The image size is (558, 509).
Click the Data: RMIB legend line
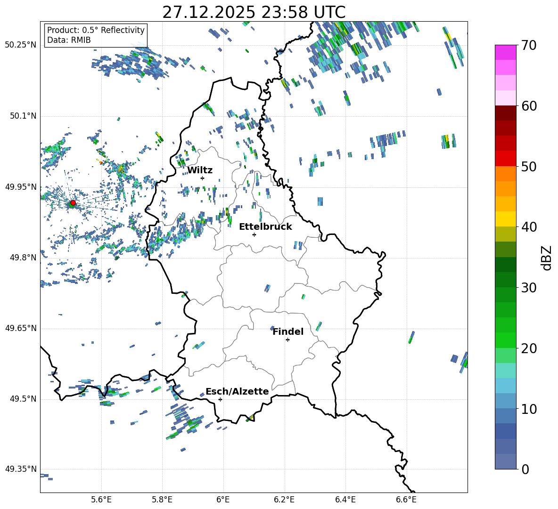(69, 40)
